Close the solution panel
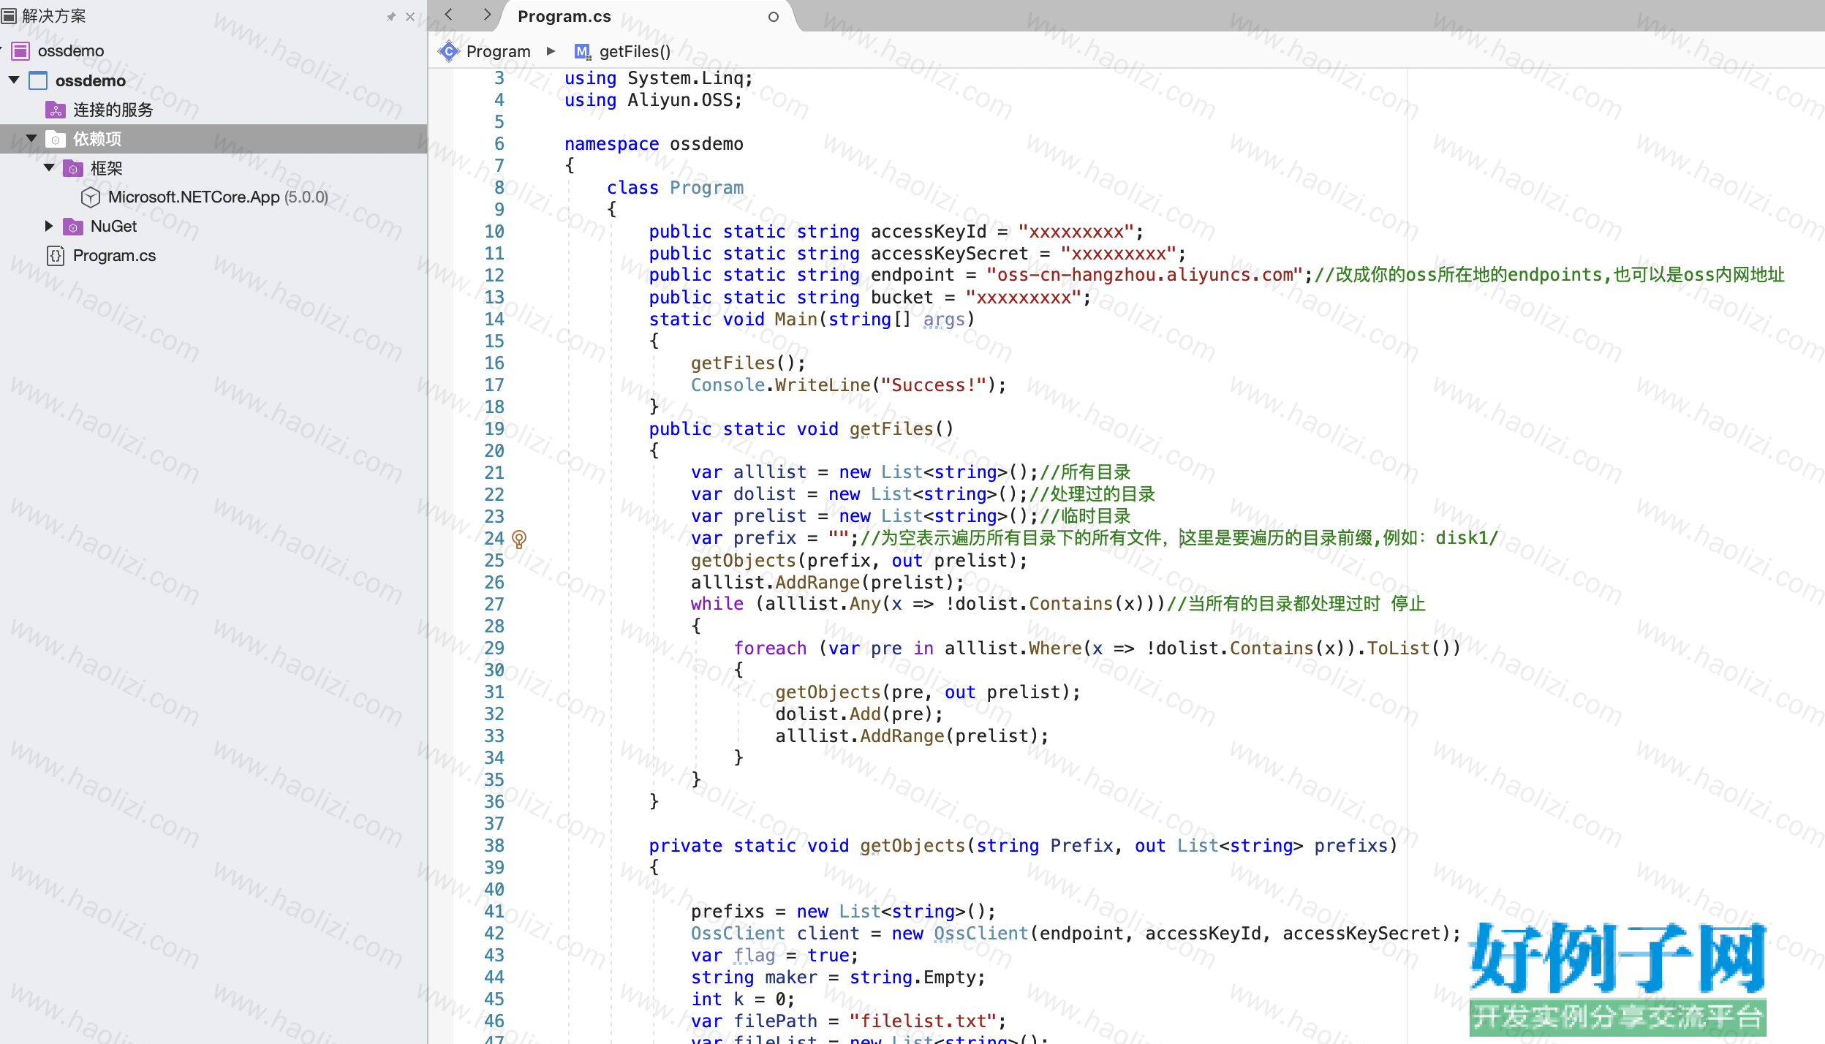 tap(410, 16)
